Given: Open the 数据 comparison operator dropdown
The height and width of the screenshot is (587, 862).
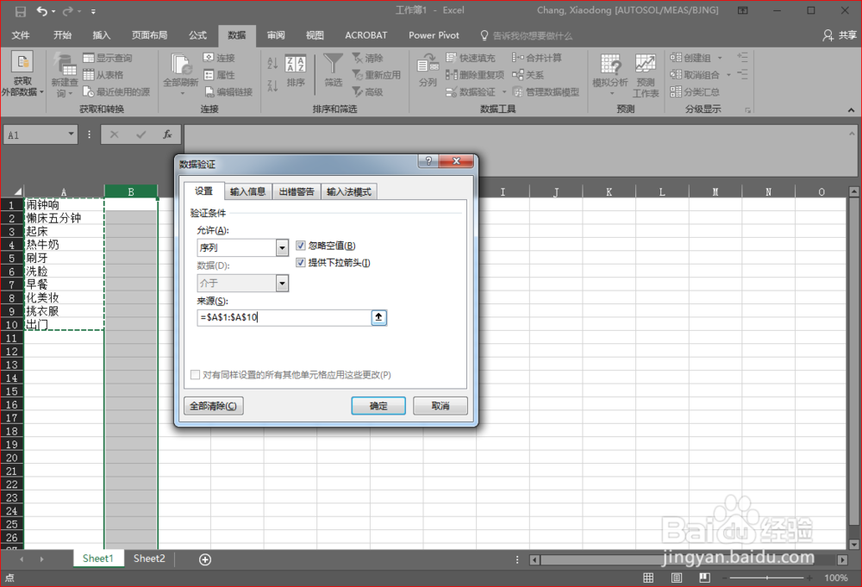Looking at the screenshot, I should pyautogui.click(x=282, y=283).
